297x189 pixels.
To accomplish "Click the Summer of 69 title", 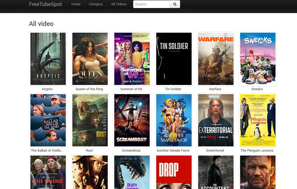I will [x=131, y=89].
